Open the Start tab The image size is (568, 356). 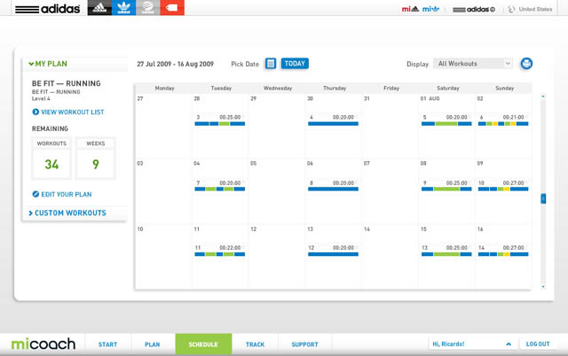(107, 344)
